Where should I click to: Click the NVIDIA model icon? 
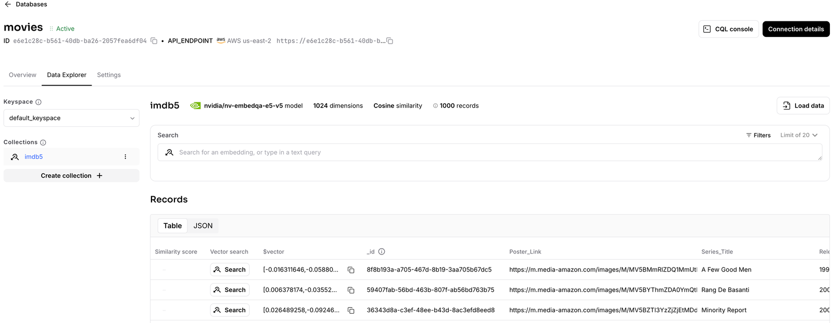point(195,105)
